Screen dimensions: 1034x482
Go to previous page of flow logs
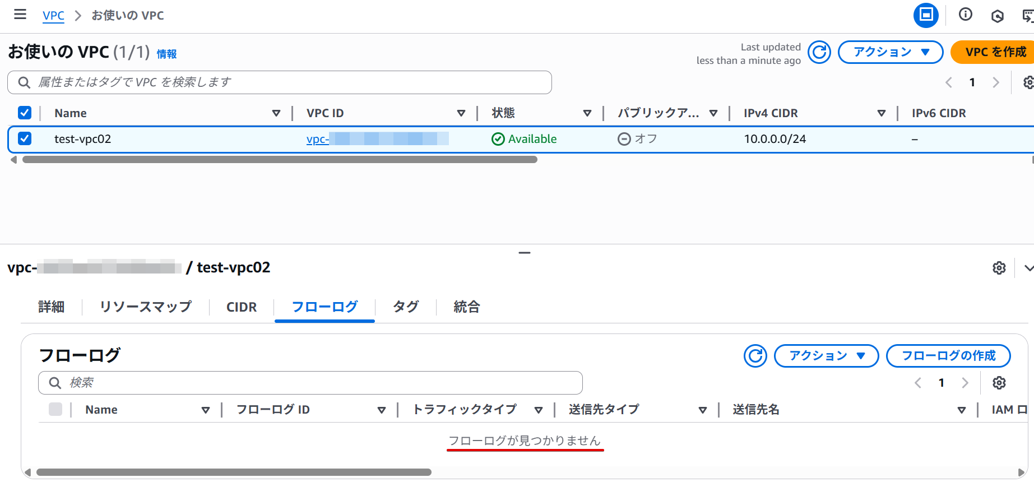coord(917,383)
